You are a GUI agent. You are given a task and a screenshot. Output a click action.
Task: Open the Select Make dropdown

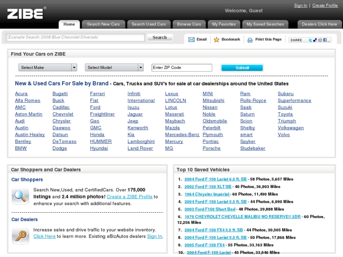[48, 67]
